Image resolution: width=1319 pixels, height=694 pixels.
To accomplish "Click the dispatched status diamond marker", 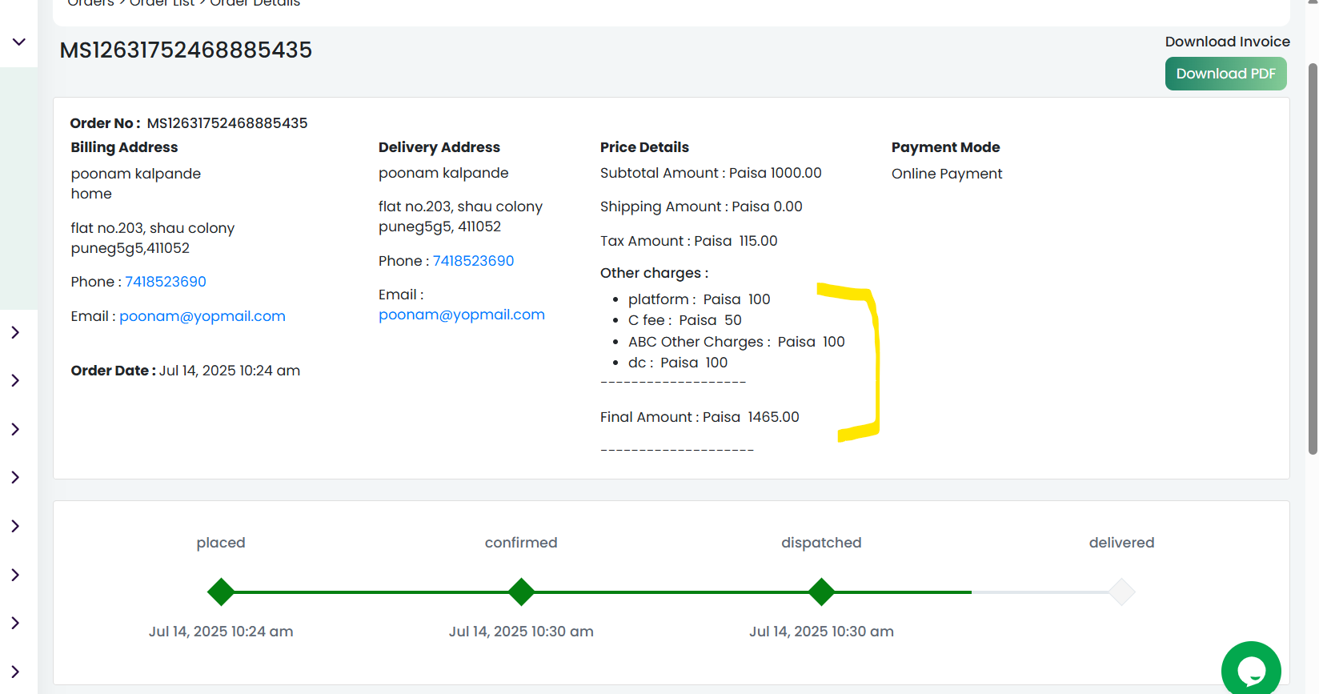I will tap(821, 592).
